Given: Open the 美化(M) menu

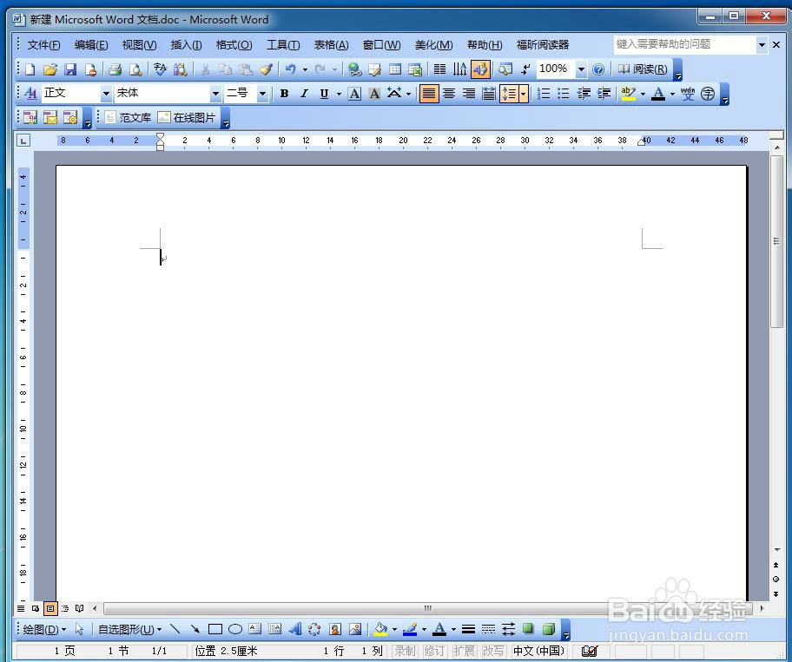Looking at the screenshot, I should (433, 45).
